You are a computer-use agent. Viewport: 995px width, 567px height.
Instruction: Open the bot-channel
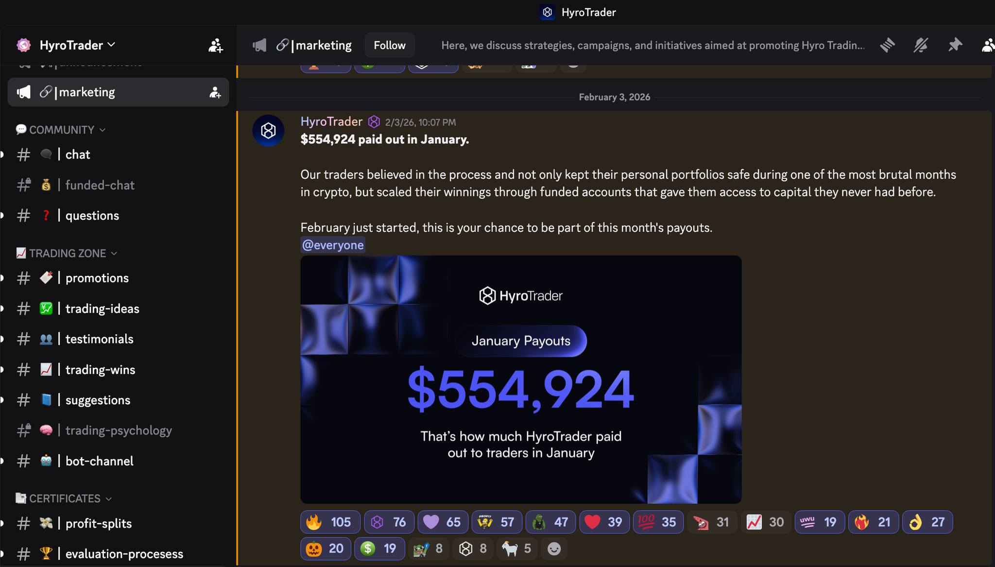[118, 461]
